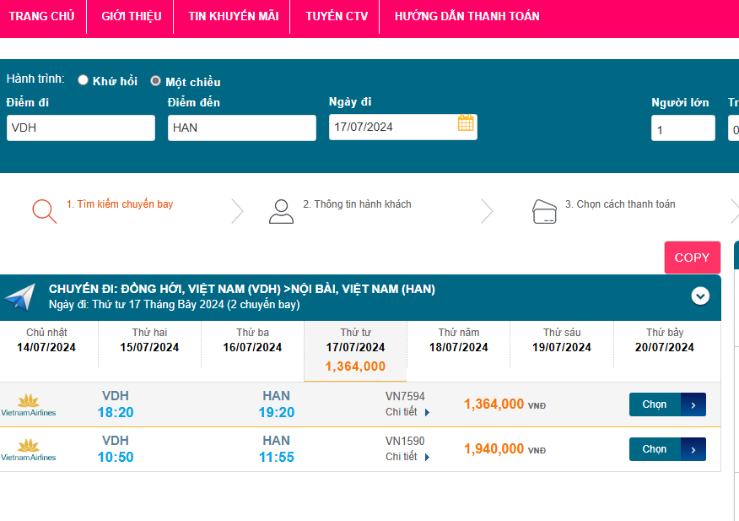Click the magnifier flight search step icon
739x521 pixels.
point(44,210)
